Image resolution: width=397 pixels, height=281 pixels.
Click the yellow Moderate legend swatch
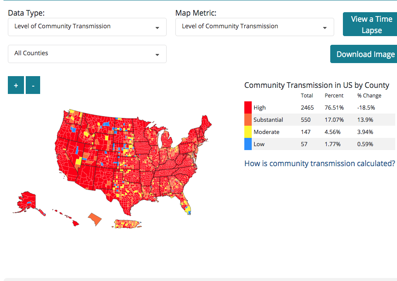(248, 132)
